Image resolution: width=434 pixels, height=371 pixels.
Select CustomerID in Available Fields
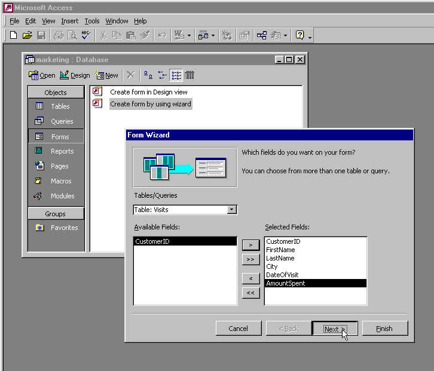coord(185,241)
